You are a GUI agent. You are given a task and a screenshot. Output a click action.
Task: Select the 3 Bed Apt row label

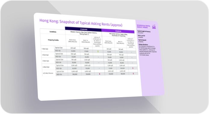[x=46, y=61]
